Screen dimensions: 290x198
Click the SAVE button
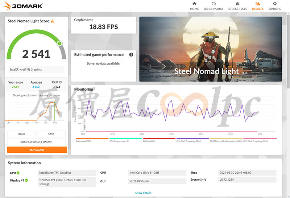tap(51, 134)
